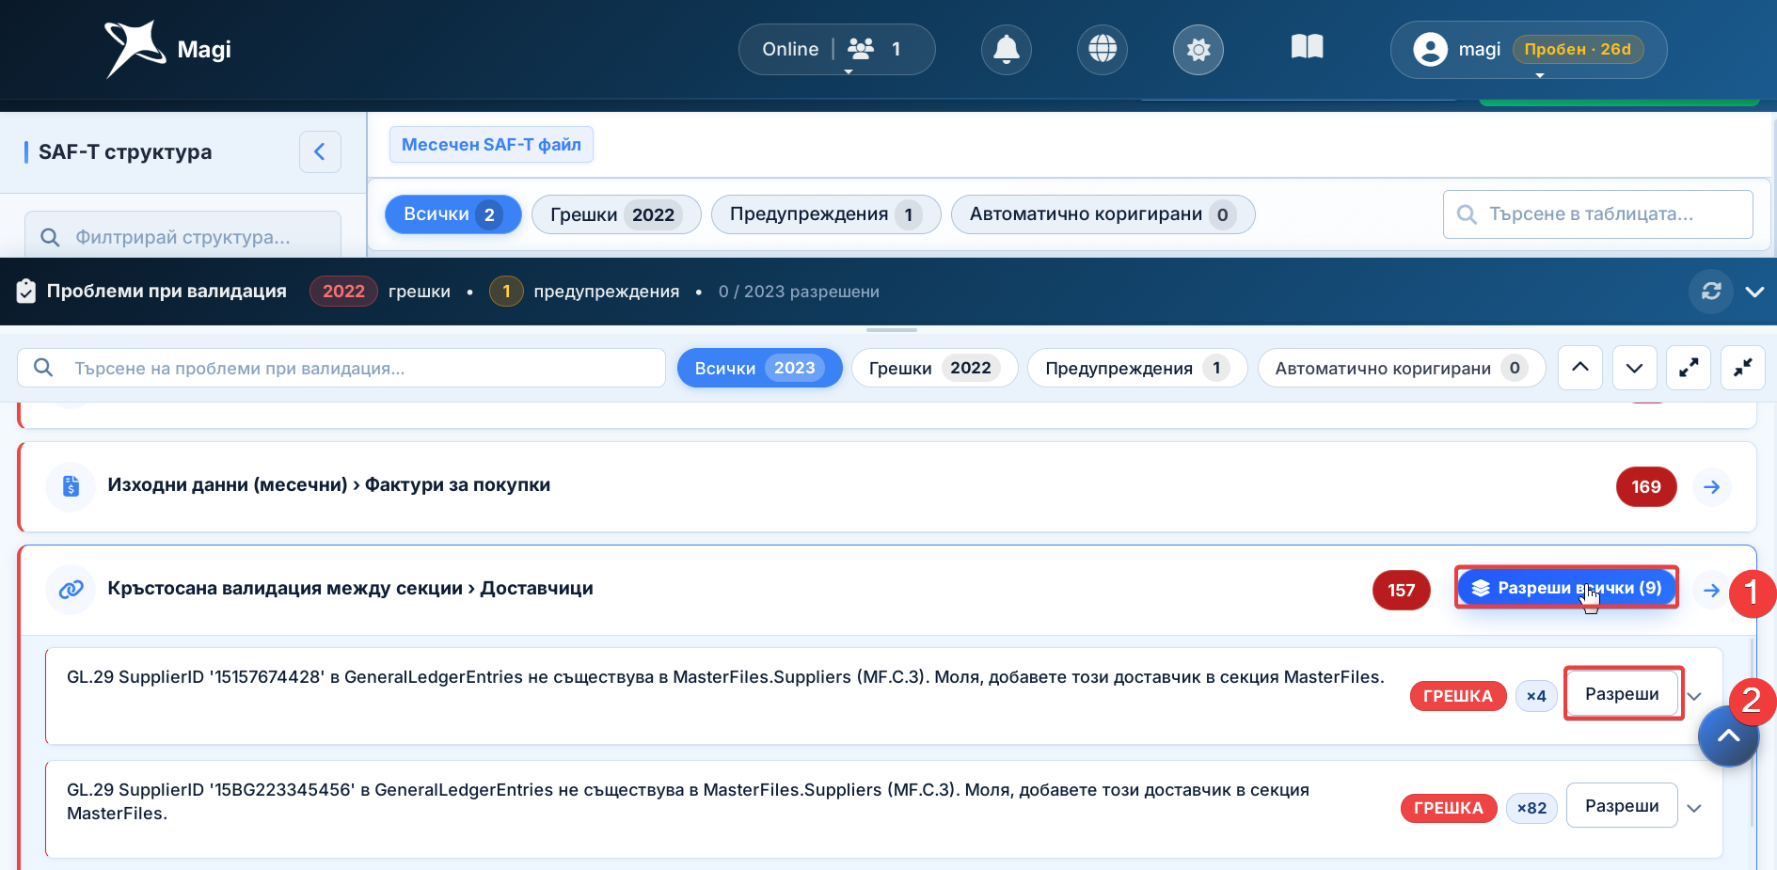This screenshot has height=870, width=1777.
Task: Select Грешки 2022 table filter
Action: click(x=616, y=214)
